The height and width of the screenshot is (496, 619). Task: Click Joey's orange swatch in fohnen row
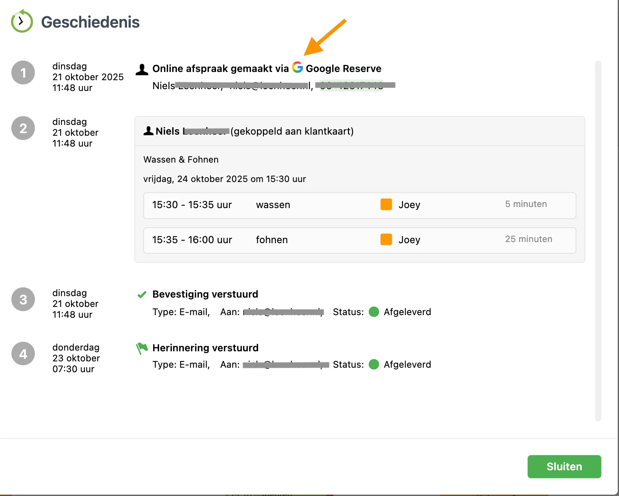(386, 239)
